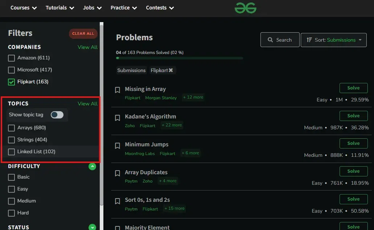Check the Basic difficulty filter
This screenshot has height=230, width=374.
[11, 177]
